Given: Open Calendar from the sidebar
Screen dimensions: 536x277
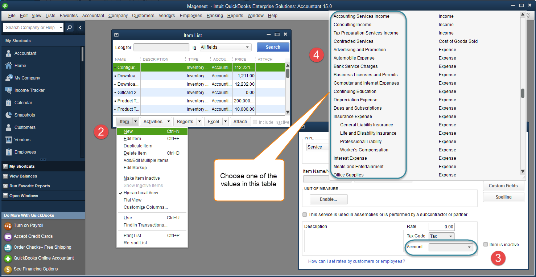Looking at the screenshot, I should (x=9, y=103).
